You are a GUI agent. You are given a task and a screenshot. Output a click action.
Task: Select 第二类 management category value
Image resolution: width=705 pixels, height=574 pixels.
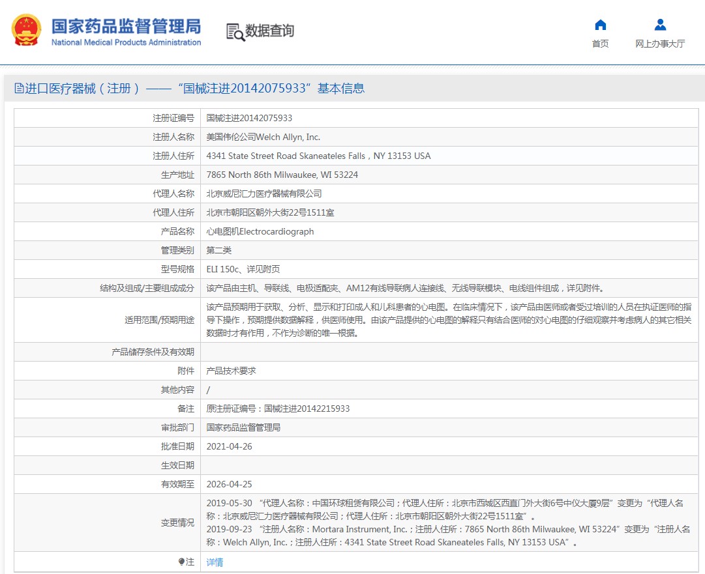tap(218, 250)
